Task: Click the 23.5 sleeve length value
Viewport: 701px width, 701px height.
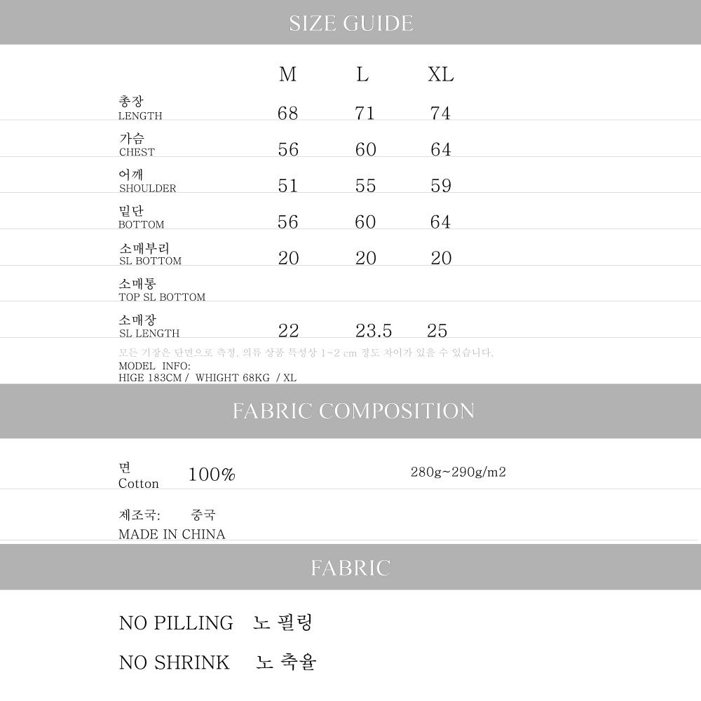Action: click(374, 331)
